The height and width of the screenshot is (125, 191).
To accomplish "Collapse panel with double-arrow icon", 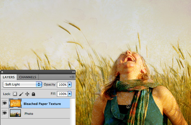I will click(73, 72).
